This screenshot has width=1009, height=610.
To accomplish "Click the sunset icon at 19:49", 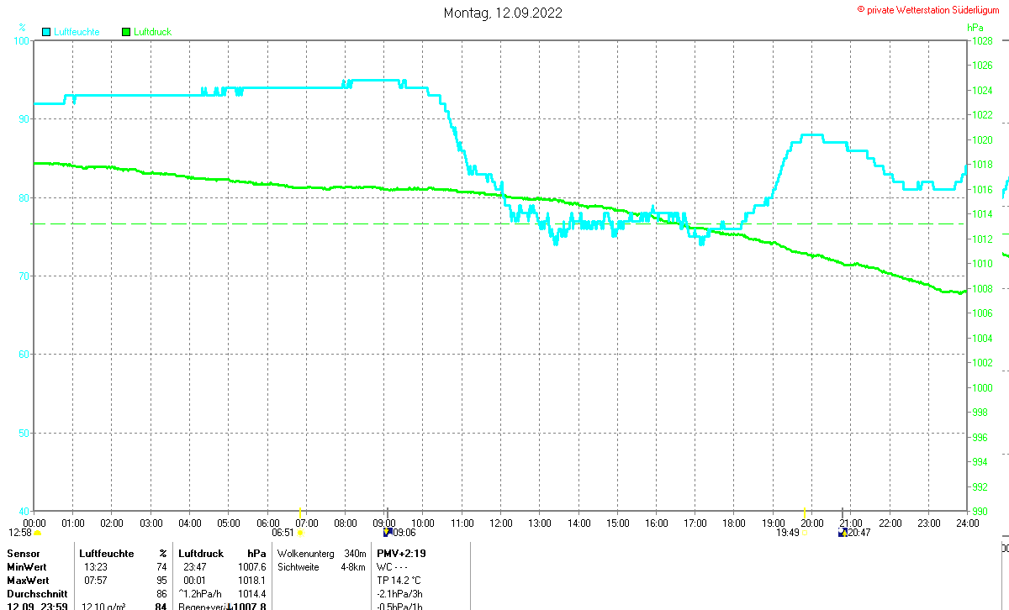I will pos(803,533).
